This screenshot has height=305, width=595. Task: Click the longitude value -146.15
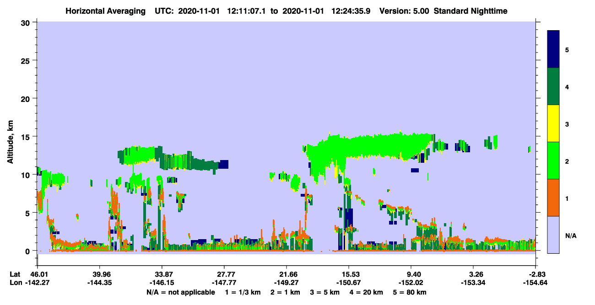tap(162, 283)
